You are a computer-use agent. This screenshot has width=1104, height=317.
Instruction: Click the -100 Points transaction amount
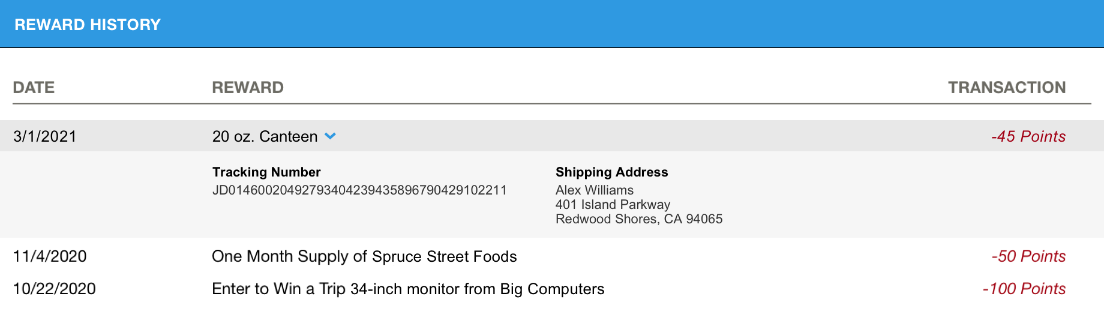coord(1024,289)
